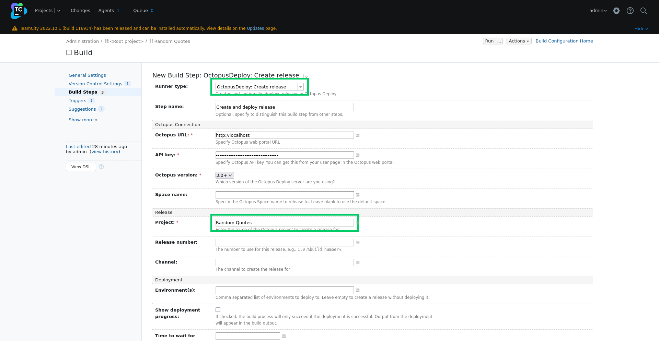Image resolution: width=659 pixels, height=341 pixels.
Task: Collapse the update banner with Hide
Action: pos(641,29)
